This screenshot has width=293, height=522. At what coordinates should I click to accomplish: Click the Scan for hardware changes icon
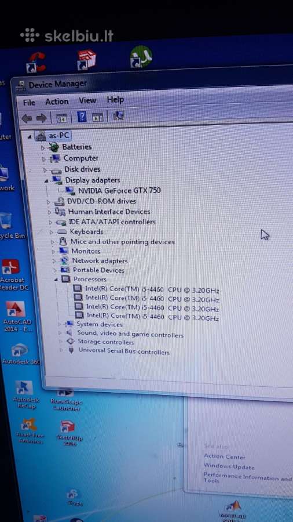(x=118, y=115)
